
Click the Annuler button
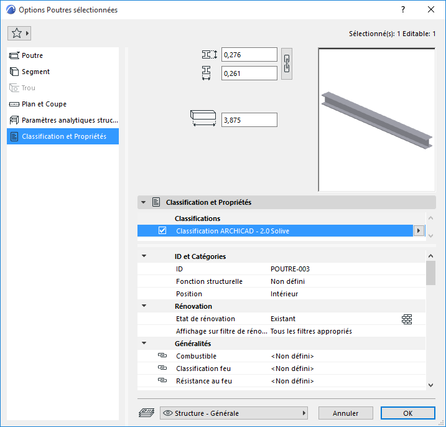coord(346,413)
